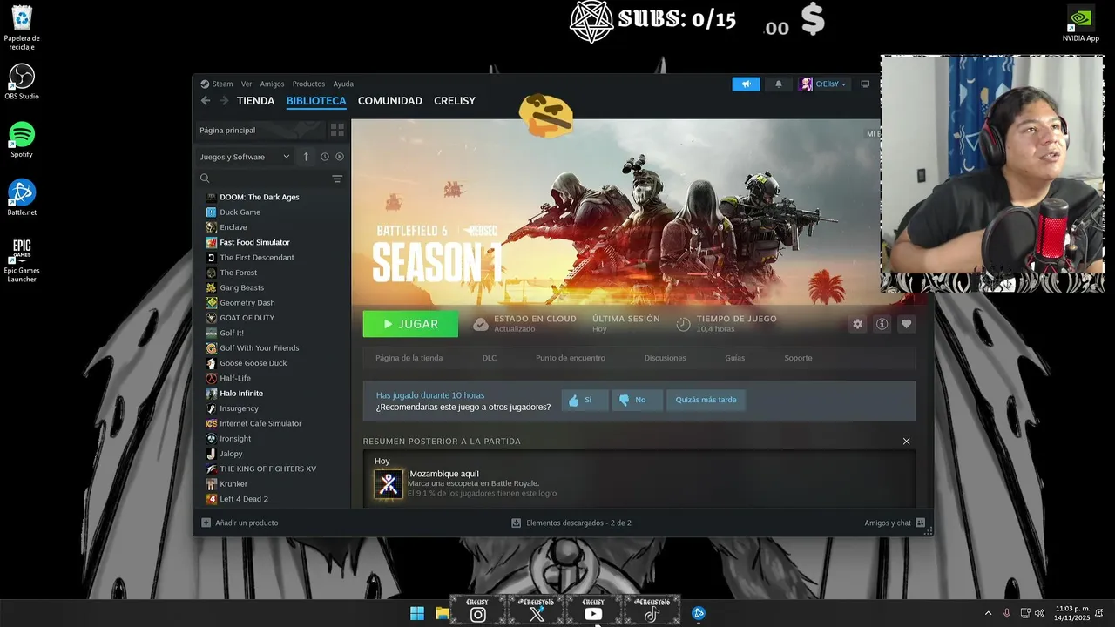Open OBS Studio desktop shortcut
Image resolution: width=1115 pixels, height=627 pixels.
click(x=22, y=82)
